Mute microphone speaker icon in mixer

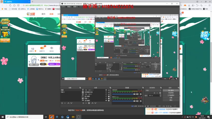[137, 101]
